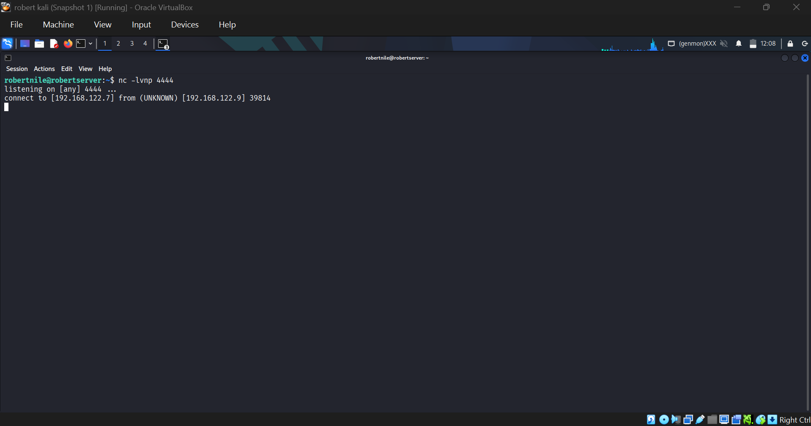Click the CPU usage graph in panel
The width and height of the screenshot is (811, 426).
click(633, 44)
